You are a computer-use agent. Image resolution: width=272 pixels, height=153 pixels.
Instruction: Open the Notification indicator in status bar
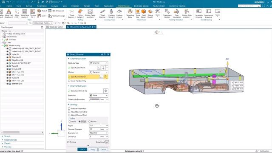262,151
